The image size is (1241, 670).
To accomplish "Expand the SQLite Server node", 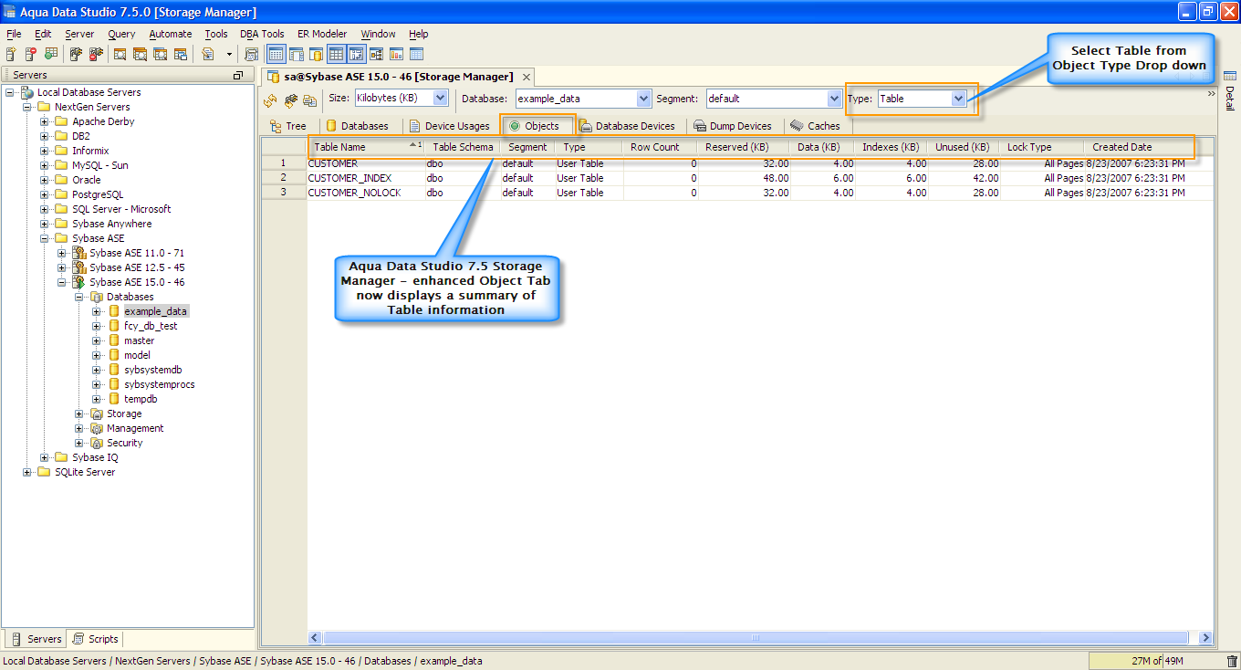I will click(27, 472).
